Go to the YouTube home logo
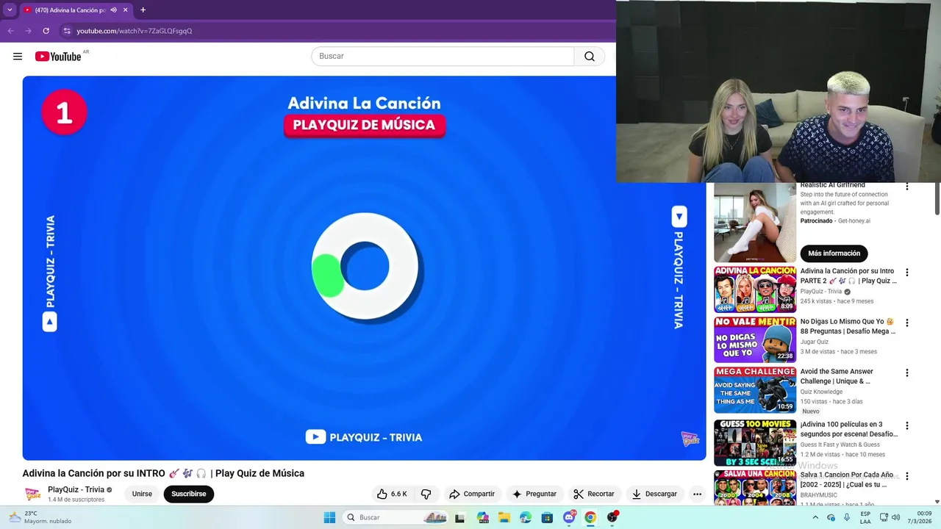 [58, 57]
